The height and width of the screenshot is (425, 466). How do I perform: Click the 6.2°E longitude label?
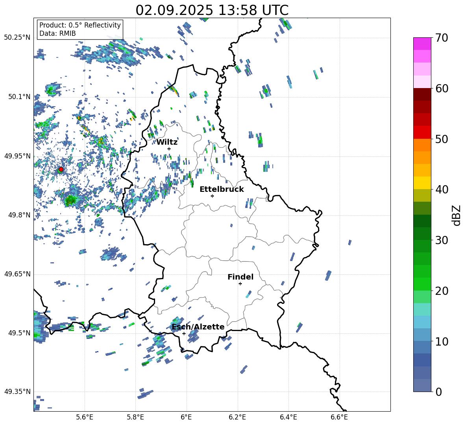coord(237,417)
